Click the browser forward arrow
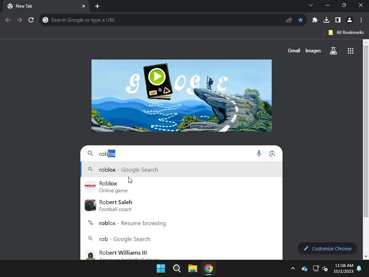 tap(19, 20)
